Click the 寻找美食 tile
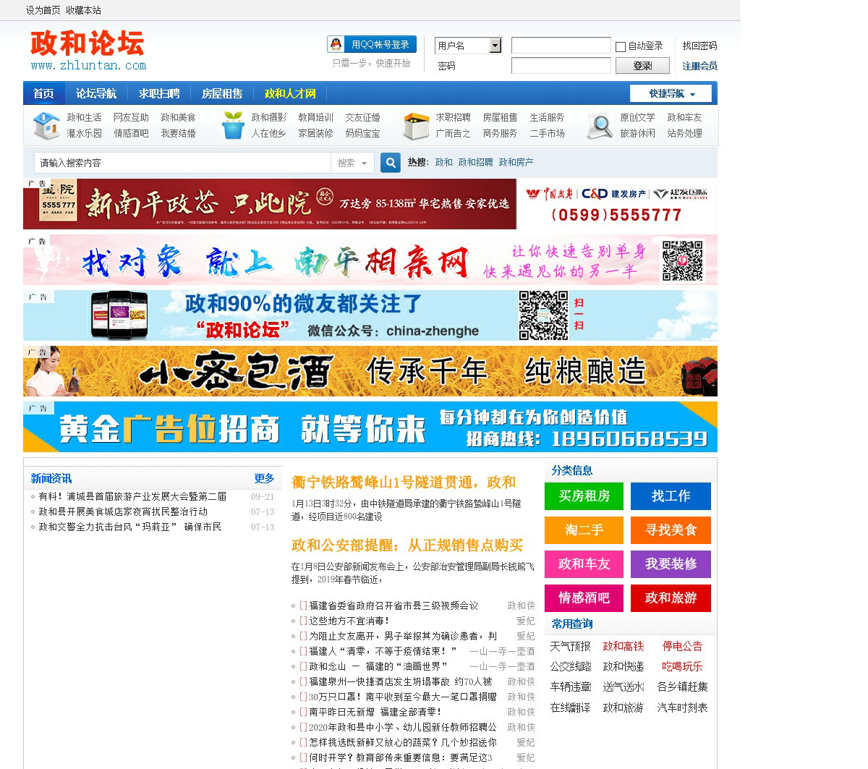The image size is (868, 769). [671, 530]
